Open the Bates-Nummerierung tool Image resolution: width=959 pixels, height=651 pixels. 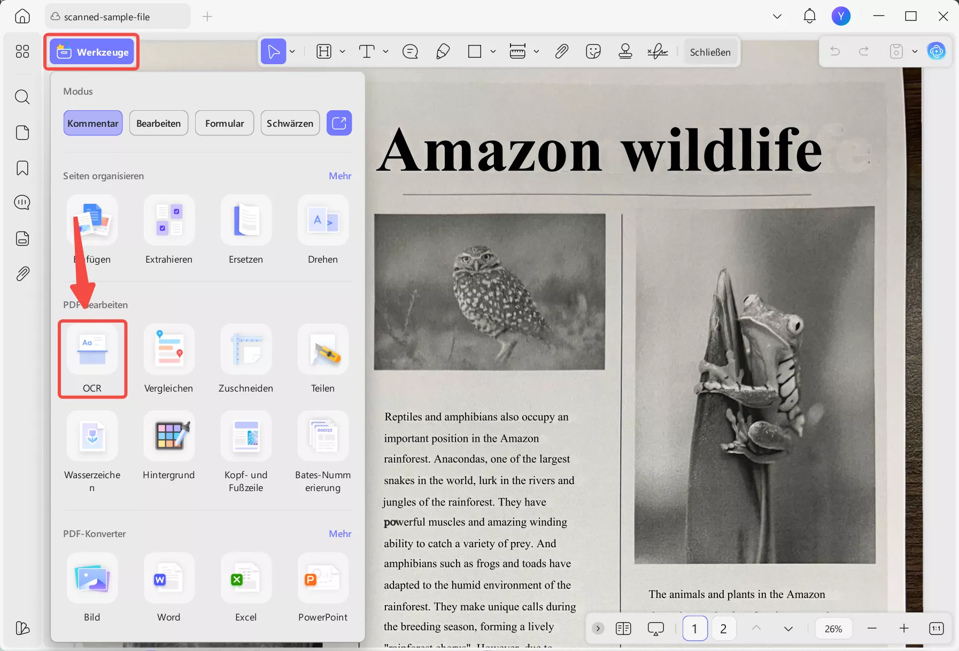point(323,453)
